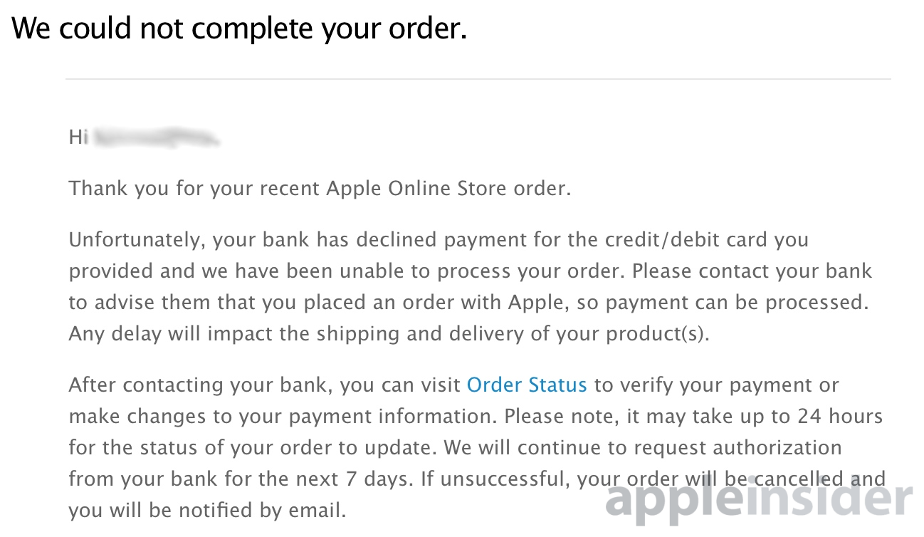
Task: Click the "We could not complete your order." heading
Action: [x=240, y=28]
